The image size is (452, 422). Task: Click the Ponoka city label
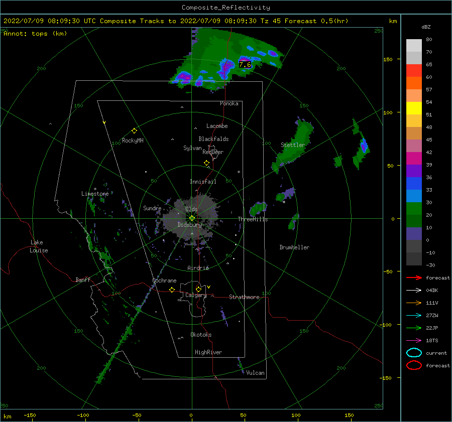(229, 103)
